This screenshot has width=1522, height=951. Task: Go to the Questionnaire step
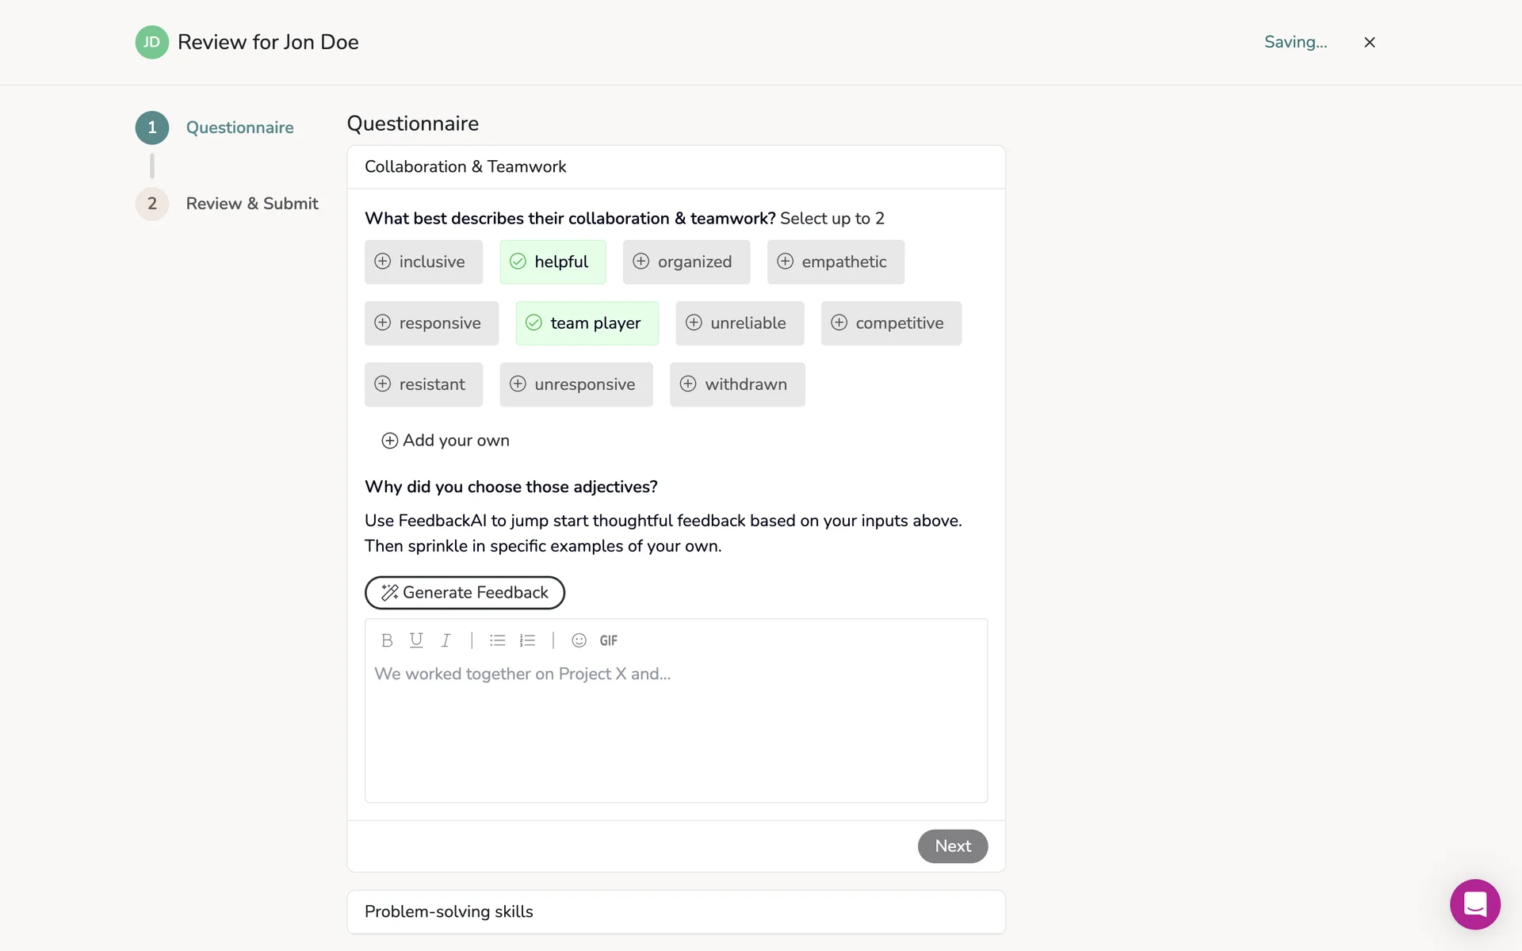tap(239, 128)
